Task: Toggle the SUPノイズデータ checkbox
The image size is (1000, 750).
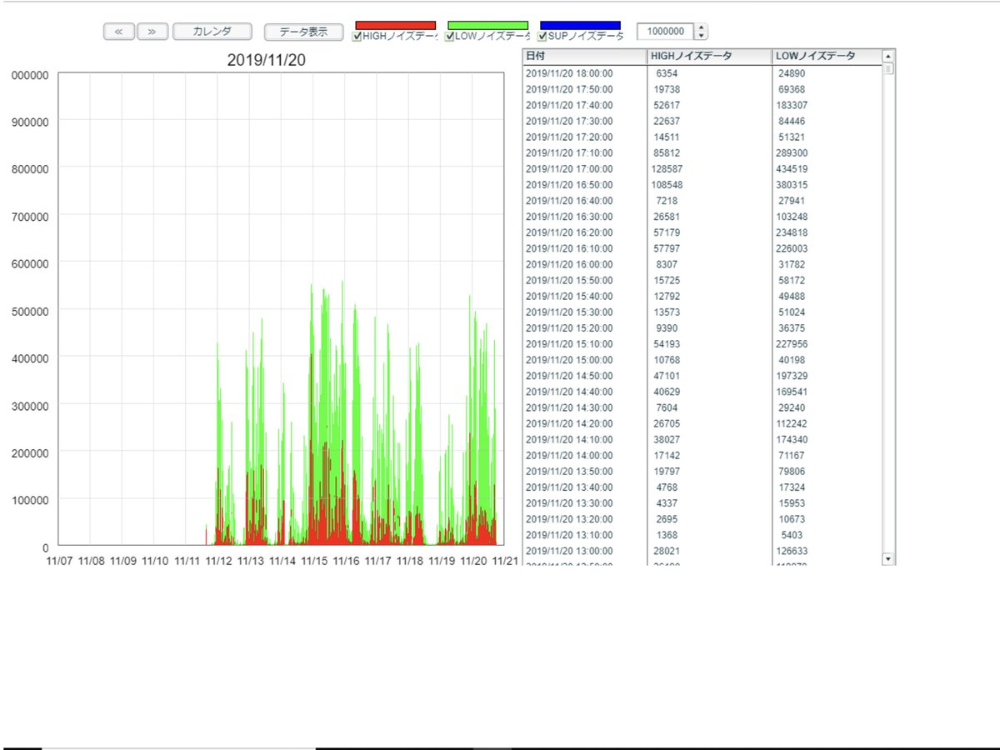Action: [542, 37]
